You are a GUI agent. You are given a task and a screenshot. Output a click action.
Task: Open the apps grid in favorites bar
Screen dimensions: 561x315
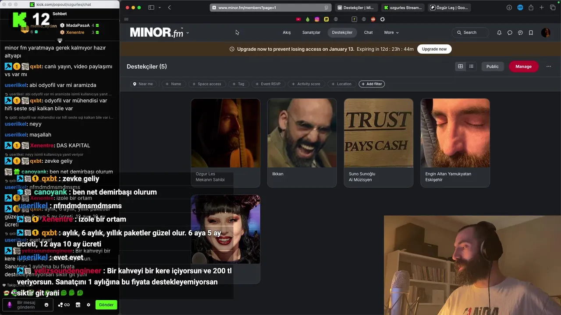(126, 19)
